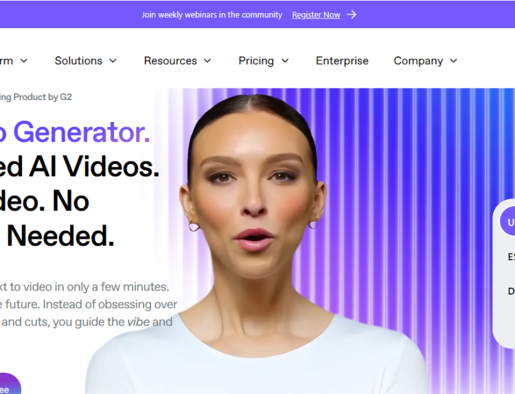Click the purple 'Generator.' heading
This screenshot has height=394, width=515.
click(x=82, y=132)
